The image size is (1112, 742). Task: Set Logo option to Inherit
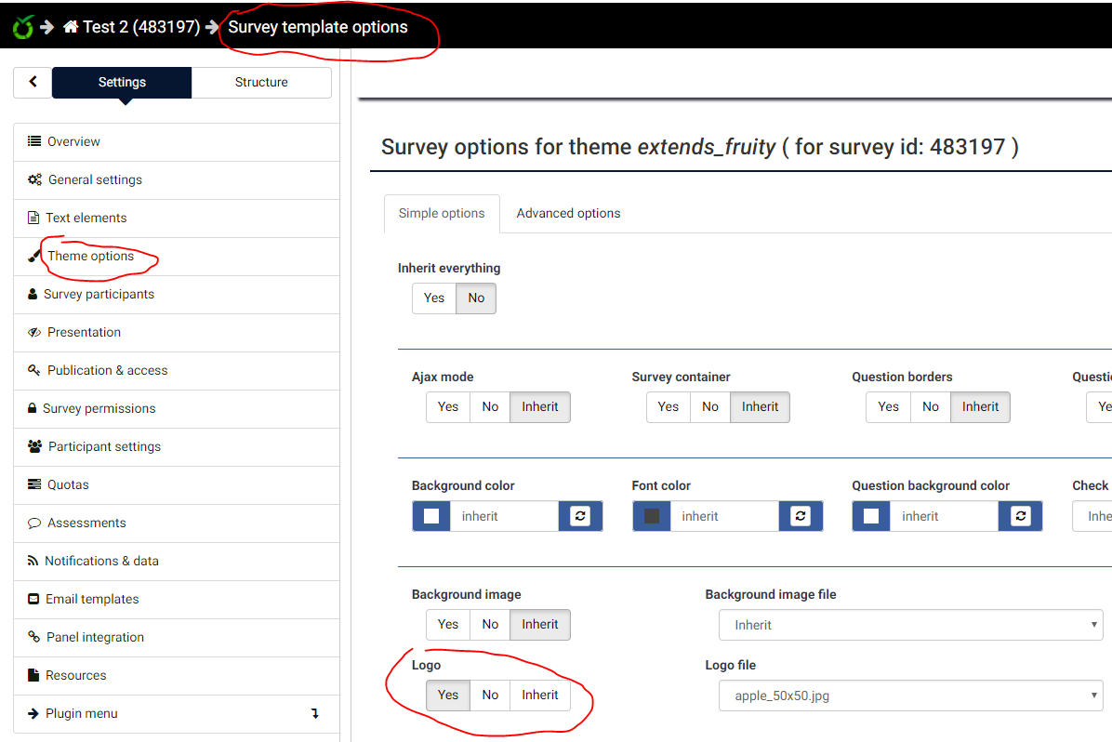[540, 695]
